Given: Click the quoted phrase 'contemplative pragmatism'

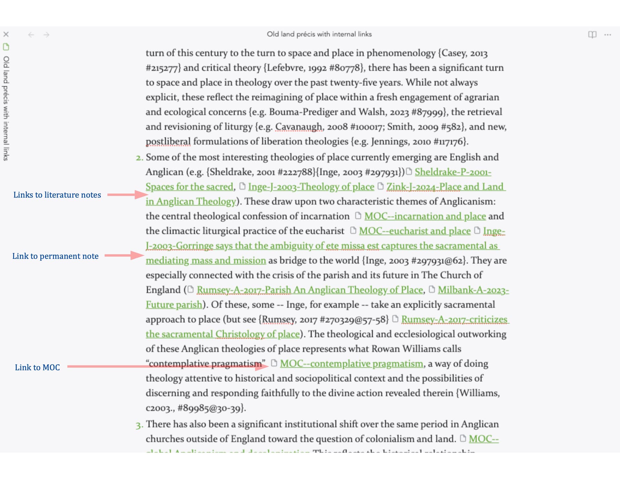Looking at the screenshot, I should [206, 364].
